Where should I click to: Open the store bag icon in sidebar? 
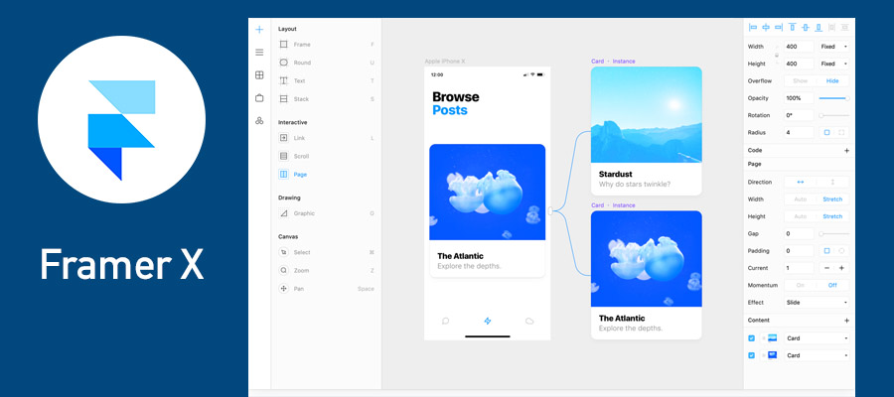pyautogui.click(x=259, y=98)
